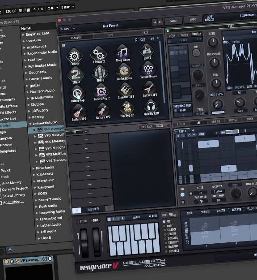The width and height of the screenshot is (257, 280).
Task: Open the PAT.SPEED 1/64 dropdown
Action: point(201,202)
